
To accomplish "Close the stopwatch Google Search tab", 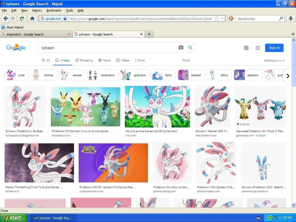I will point(69,34).
